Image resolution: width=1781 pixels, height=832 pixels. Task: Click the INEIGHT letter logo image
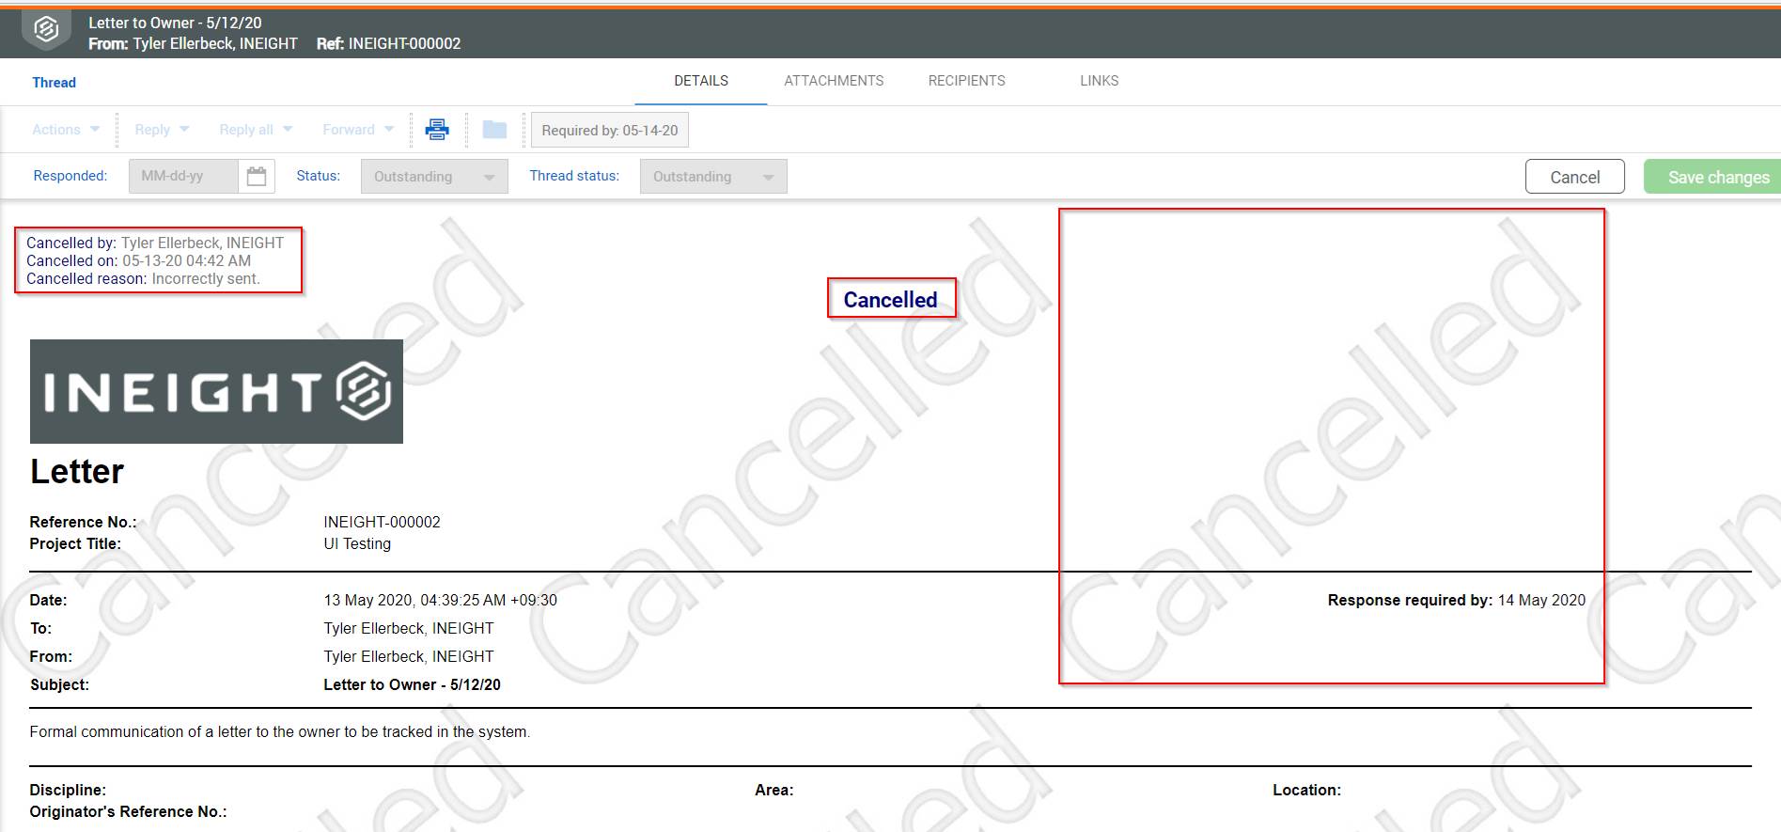pos(216,391)
